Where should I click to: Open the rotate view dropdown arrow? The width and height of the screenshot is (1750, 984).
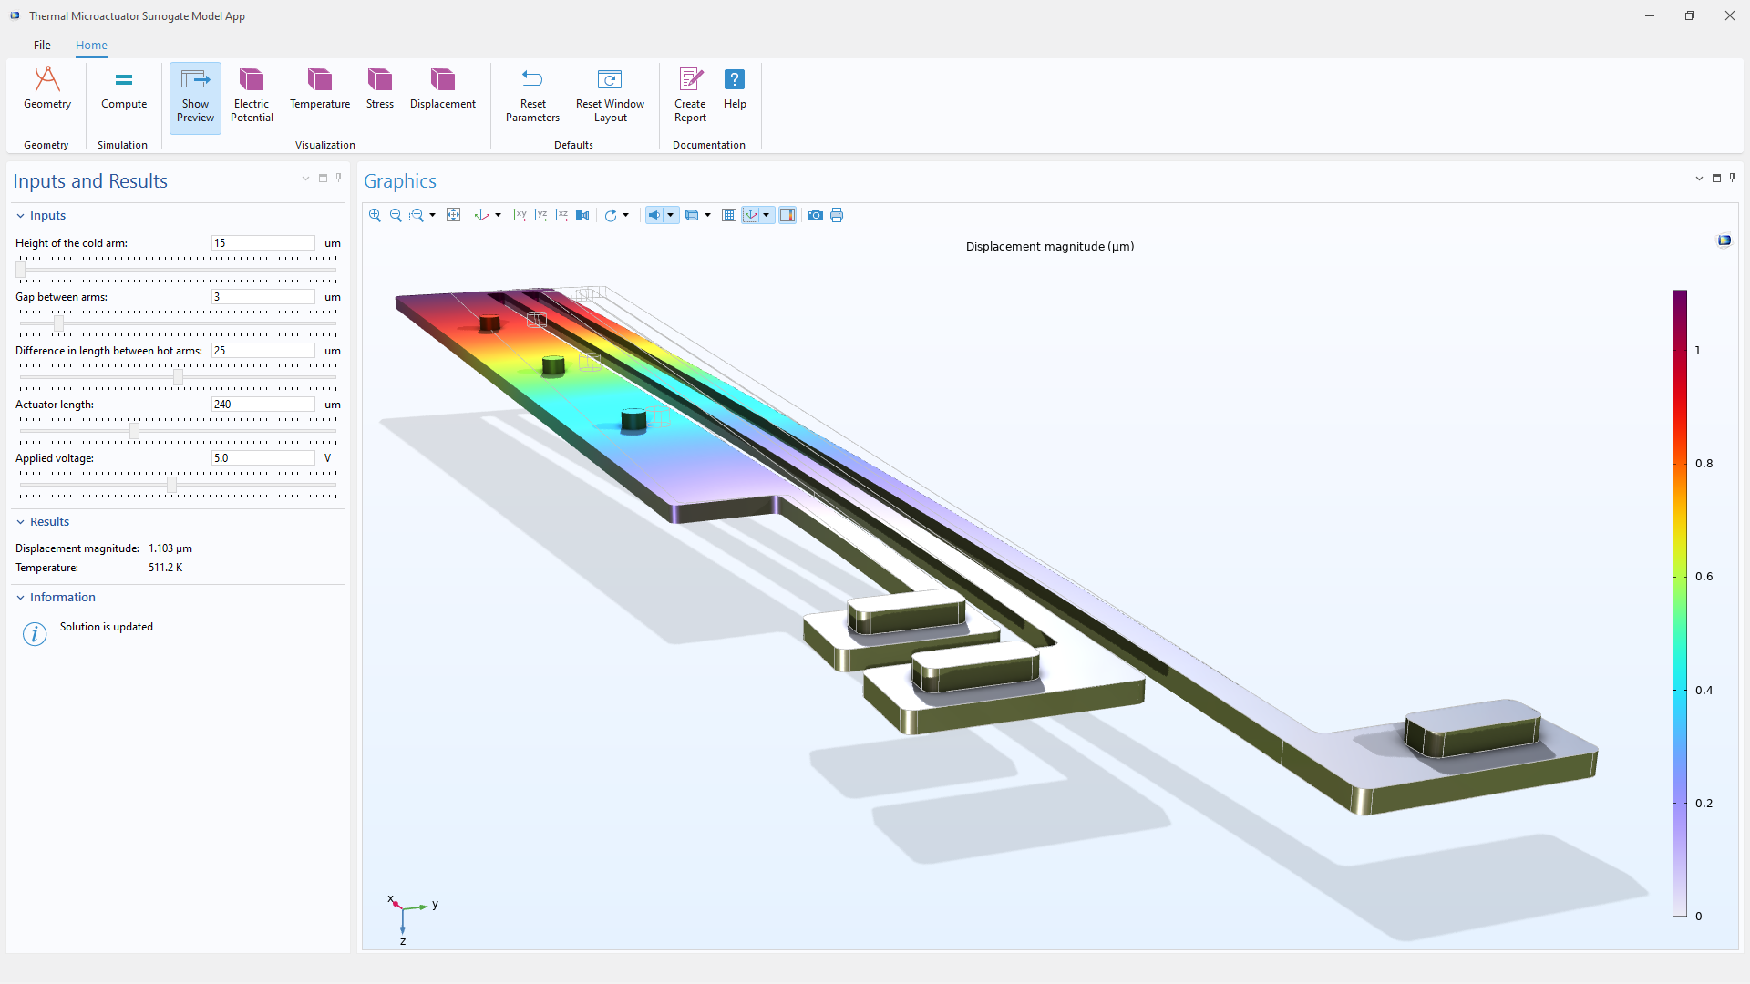click(626, 215)
